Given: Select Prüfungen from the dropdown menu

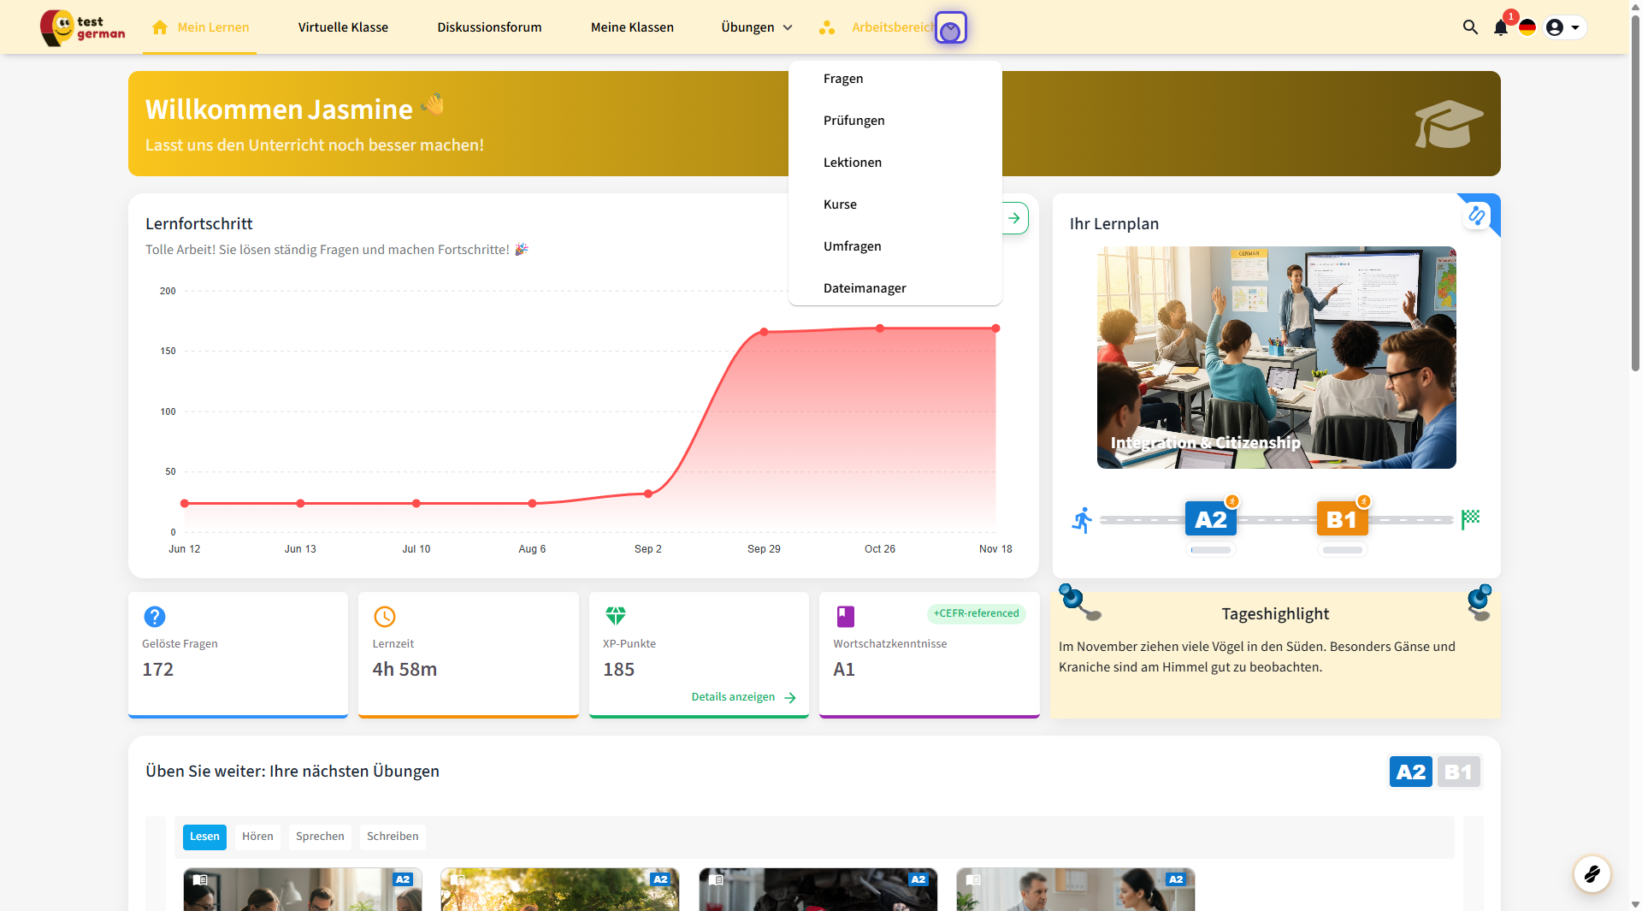Looking at the screenshot, I should [x=853, y=121].
